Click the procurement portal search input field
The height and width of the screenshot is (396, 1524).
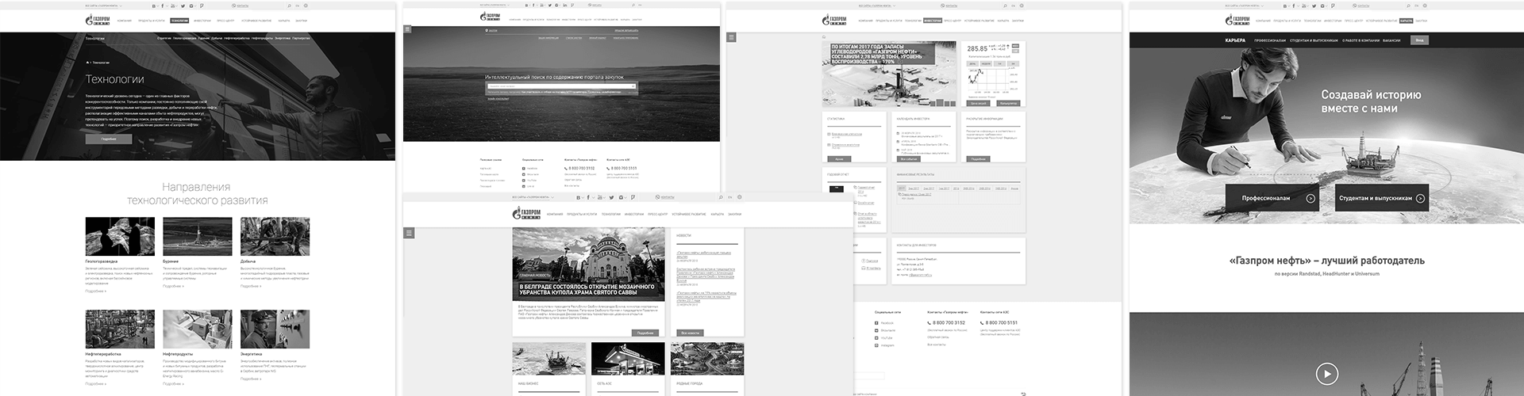pos(561,86)
